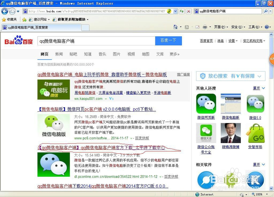Click the Internet zone globe icon in status bar
Image resolution: width=274 pixels, height=197 pixels.
[x=198, y=194]
